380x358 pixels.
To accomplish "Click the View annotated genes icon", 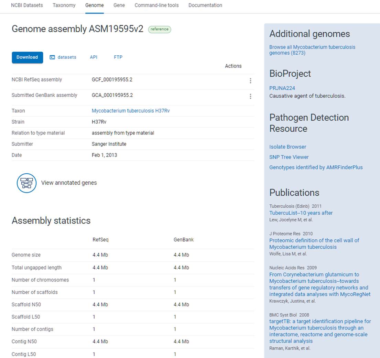I will coord(26,183).
